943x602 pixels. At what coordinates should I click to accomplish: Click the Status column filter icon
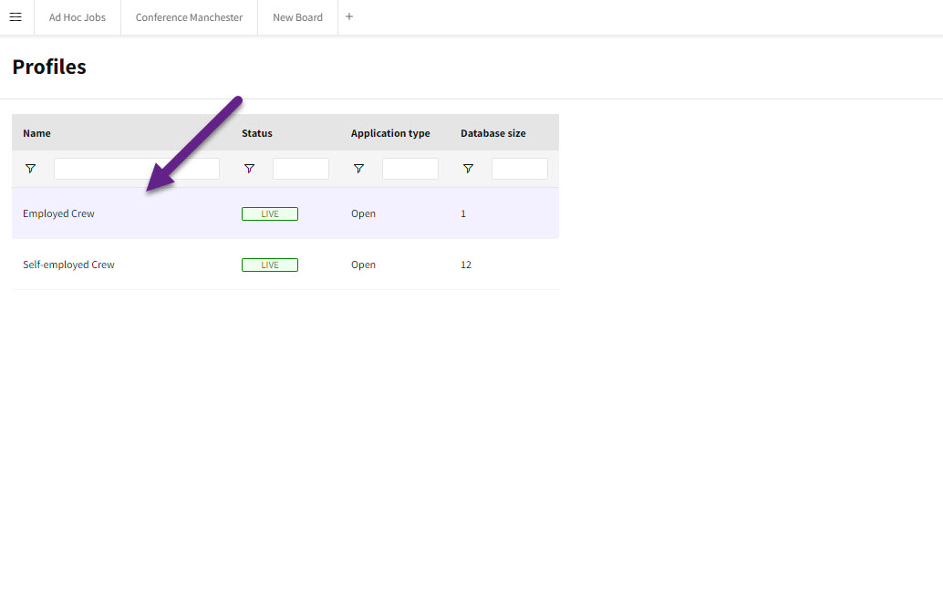[x=249, y=169]
